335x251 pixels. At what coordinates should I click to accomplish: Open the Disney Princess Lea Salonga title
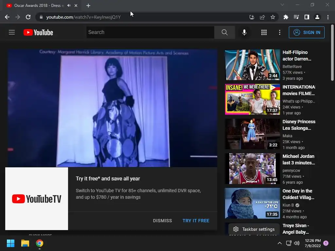pos(299,125)
